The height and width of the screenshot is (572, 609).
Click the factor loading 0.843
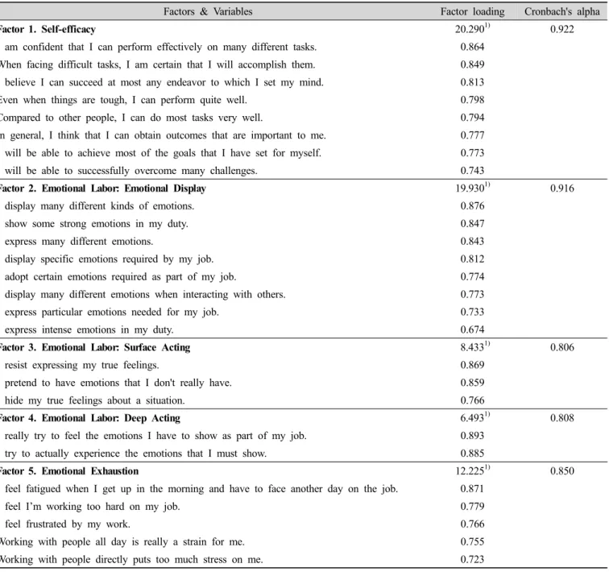[x=472, y=242]
